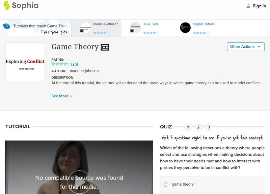The height and width of the screenshot is (194, 270).
Task: Click the user profile icon beside Sign in
Action: point(248,6)
